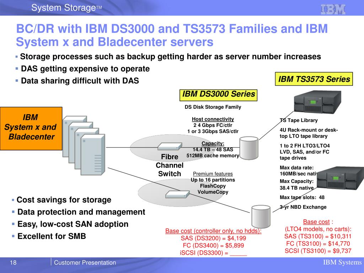The image size is (364, 273).
Task: Click 'IBM Systems' footer text
Action: pyautogui.click(x=342, y=262)
